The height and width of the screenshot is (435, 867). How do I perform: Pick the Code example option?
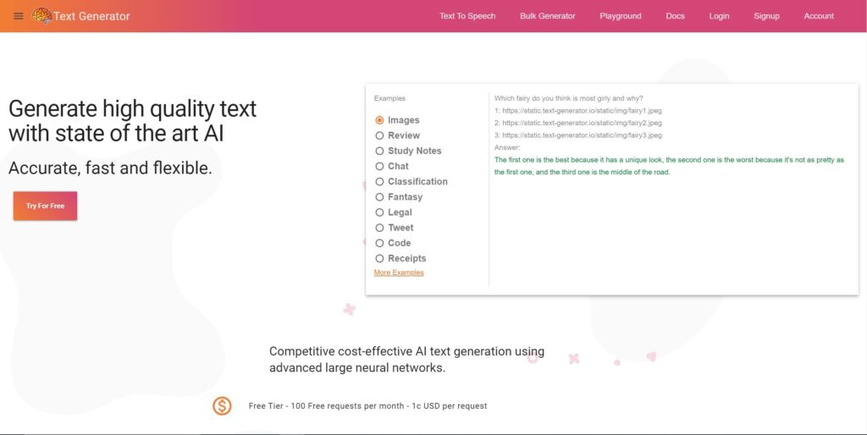379,243
